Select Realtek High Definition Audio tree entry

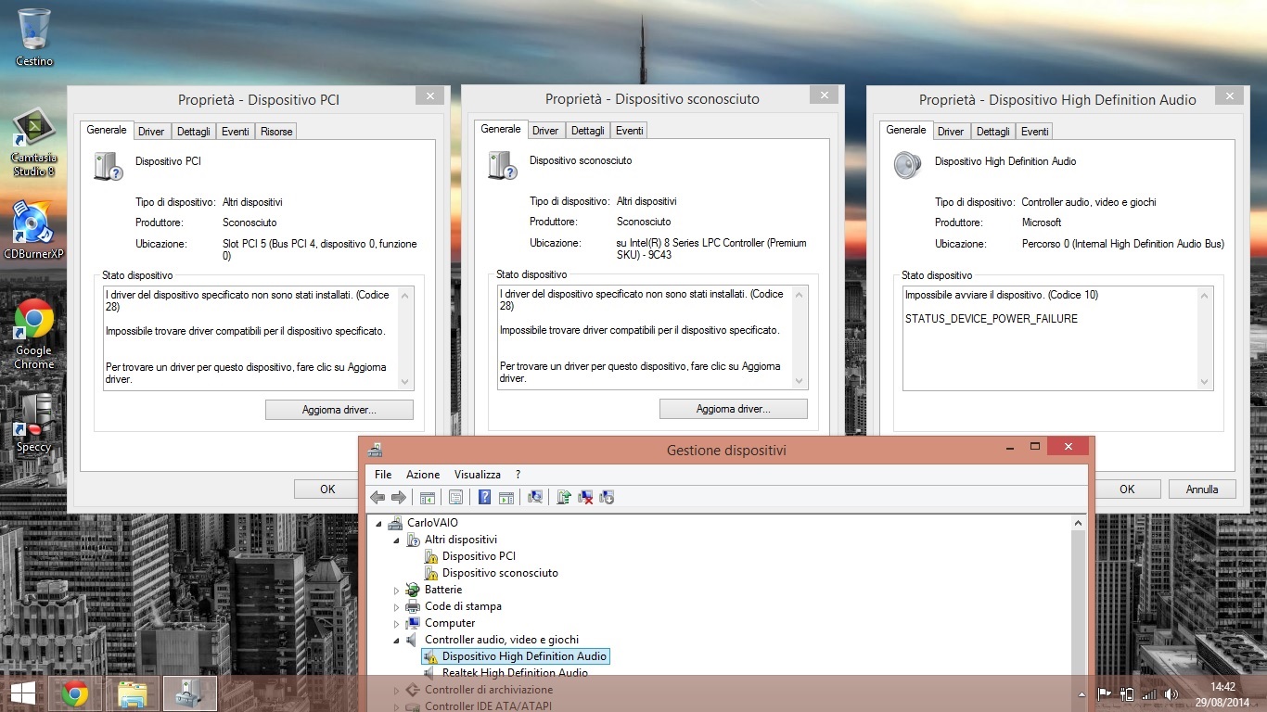pyautogui.click(x=515, y=673)
